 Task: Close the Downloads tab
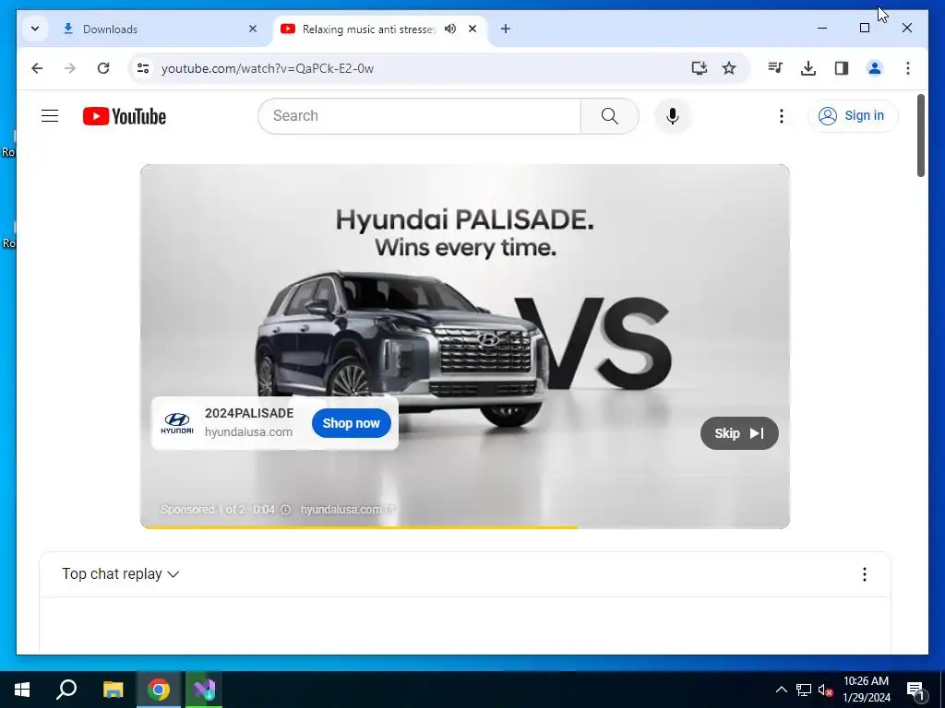coord(253,29)
